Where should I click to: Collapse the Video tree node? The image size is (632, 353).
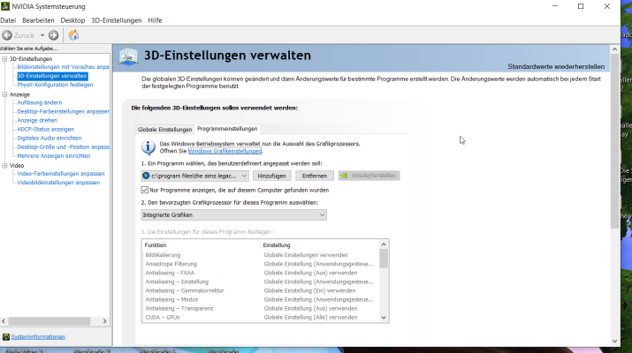(x=4, y=165)
